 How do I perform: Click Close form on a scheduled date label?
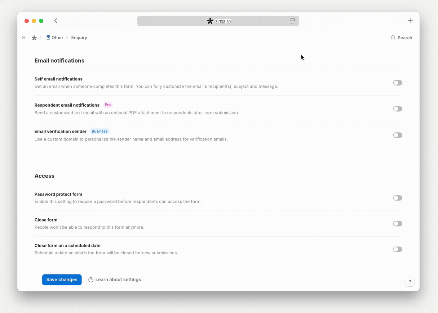pos(67,246)
